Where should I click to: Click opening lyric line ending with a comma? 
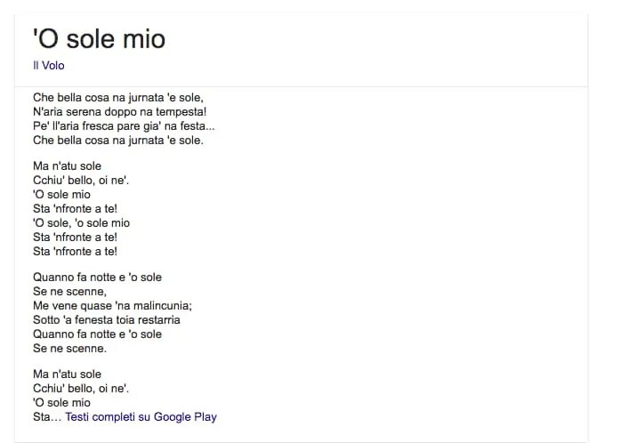point(118,98)
